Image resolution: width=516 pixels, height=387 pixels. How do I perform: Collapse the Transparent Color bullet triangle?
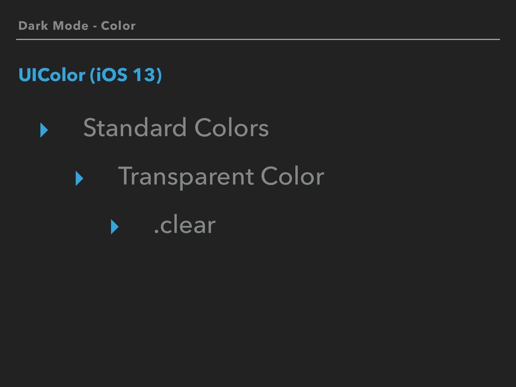[x=79, y=178]
